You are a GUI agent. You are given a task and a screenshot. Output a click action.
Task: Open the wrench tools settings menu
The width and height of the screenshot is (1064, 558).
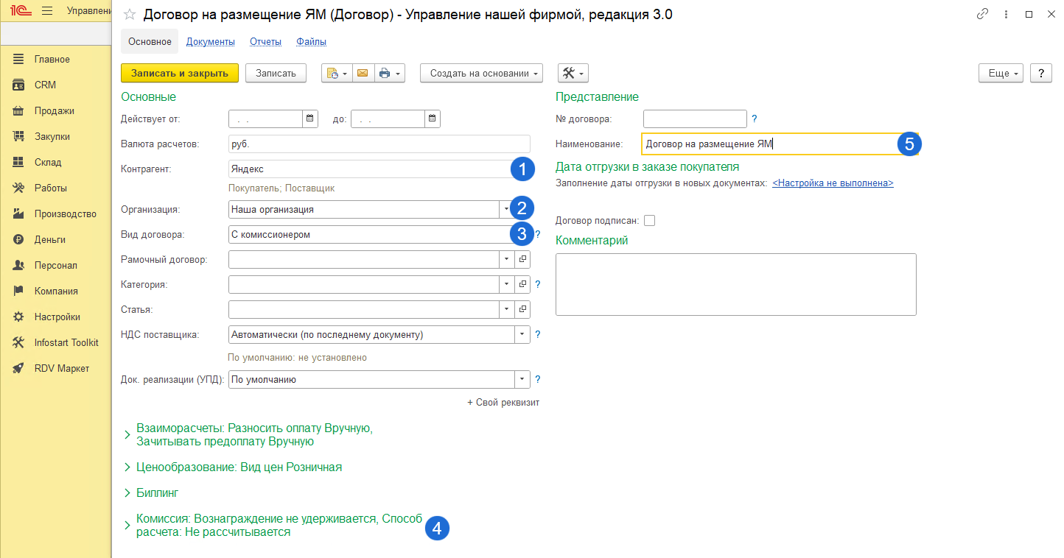coord(573,73)
